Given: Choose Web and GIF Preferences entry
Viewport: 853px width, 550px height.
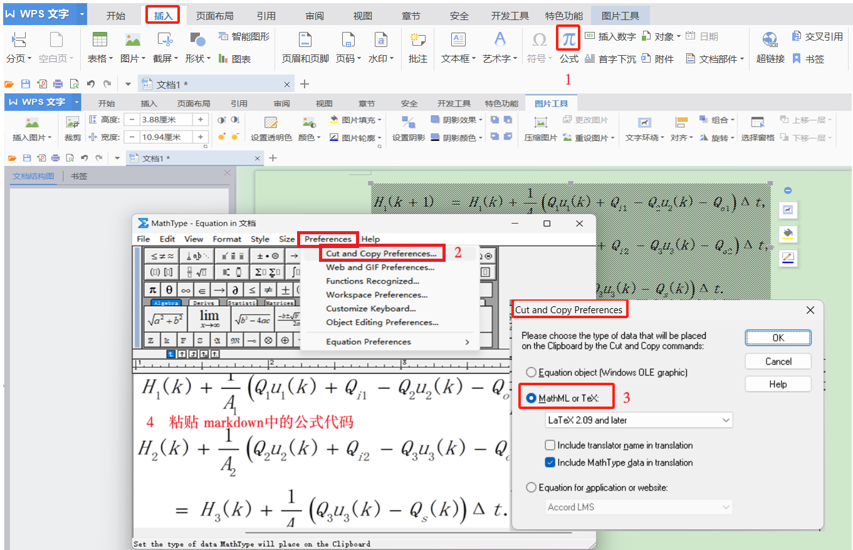Looking at the screenshot, I should coord(380,267).
